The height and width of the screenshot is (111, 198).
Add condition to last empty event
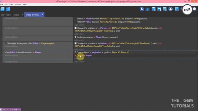11,62
